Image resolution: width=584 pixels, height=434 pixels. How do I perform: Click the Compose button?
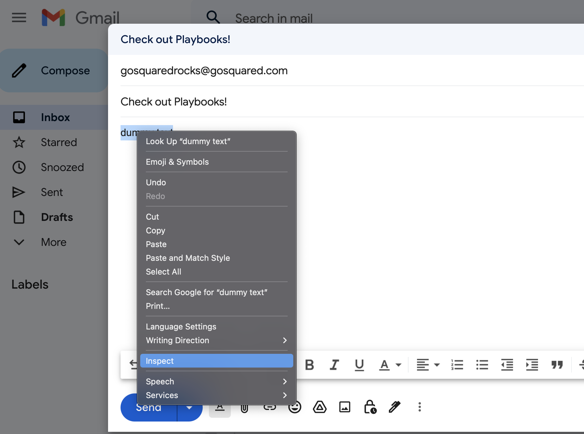[x=54, y=71]
